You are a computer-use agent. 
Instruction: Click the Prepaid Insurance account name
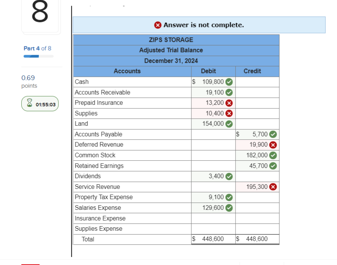99,103
